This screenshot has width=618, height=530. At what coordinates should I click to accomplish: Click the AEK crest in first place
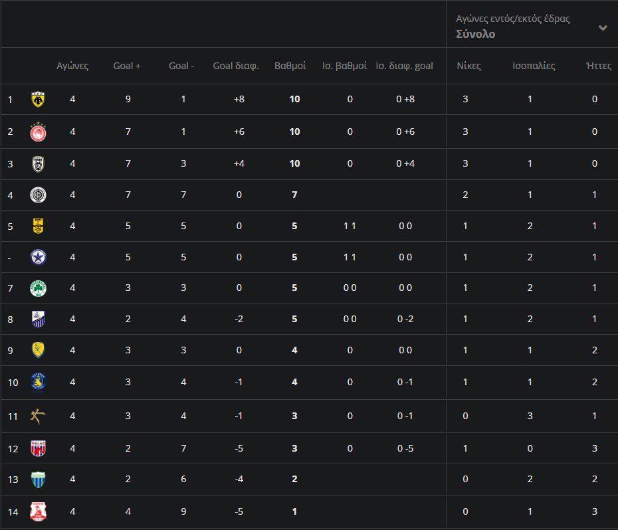(x=38, y=100)
